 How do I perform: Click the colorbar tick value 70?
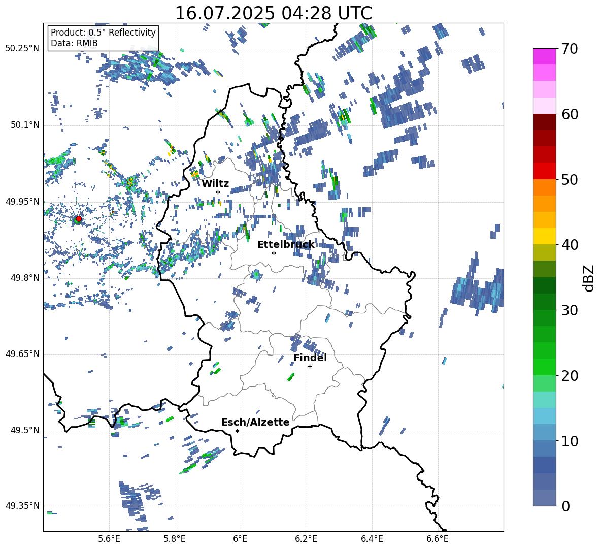(569, 49)
